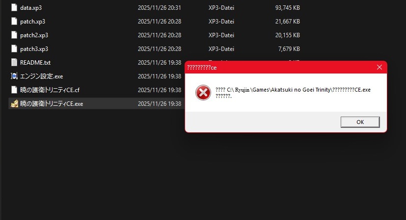
Task: Select the README.txt document icon
Action: pyautogui.click(x=14, y=62)
